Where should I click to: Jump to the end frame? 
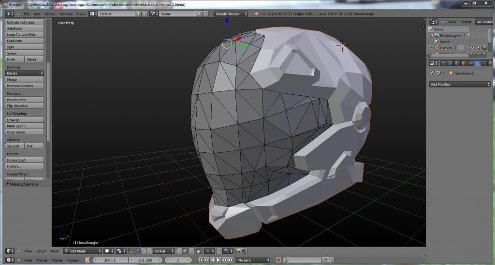[x=231, y=260]
